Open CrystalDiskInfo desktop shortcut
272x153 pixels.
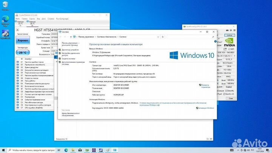coord(6,33)
